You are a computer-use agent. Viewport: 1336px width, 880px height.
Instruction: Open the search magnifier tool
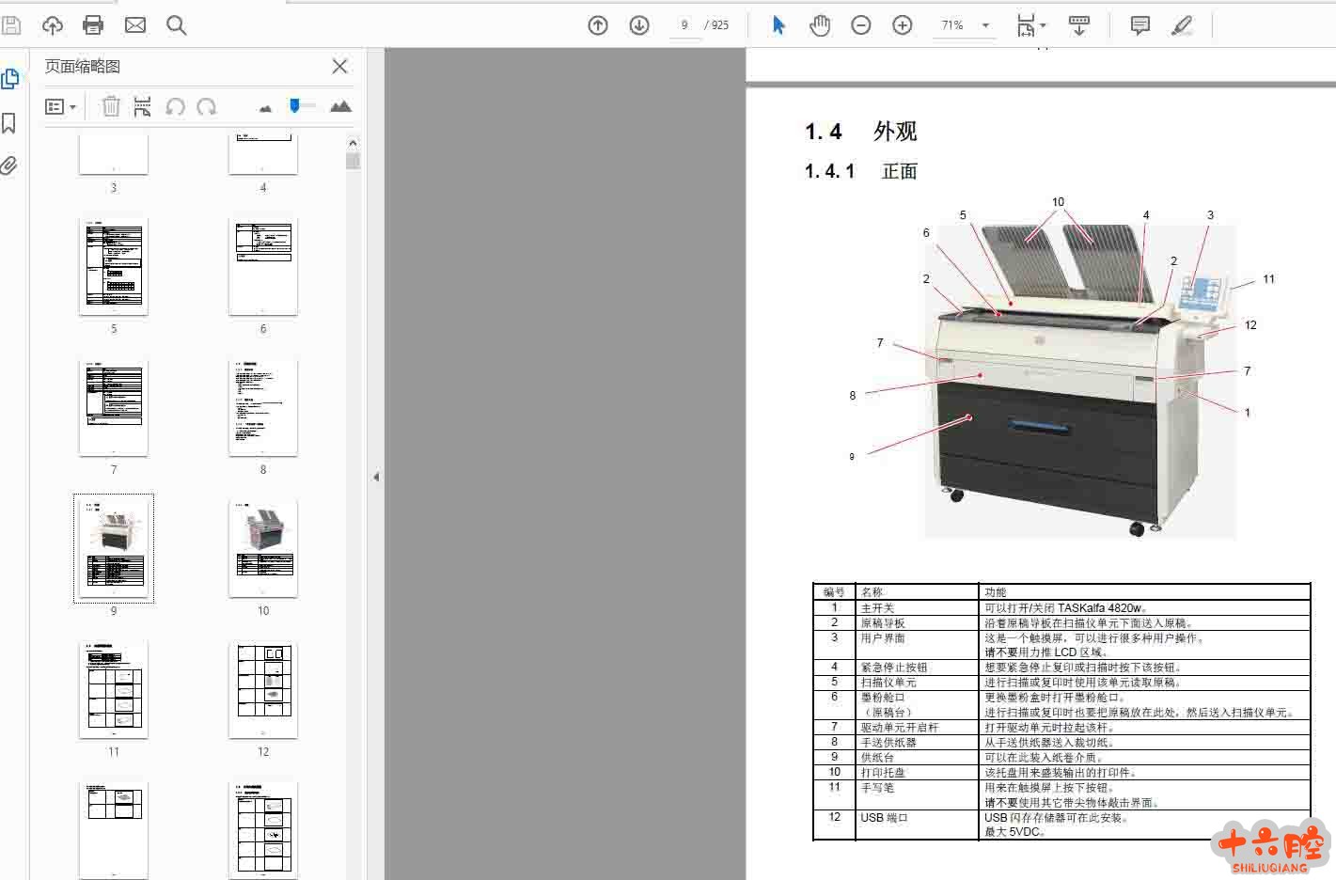point(176,25)
